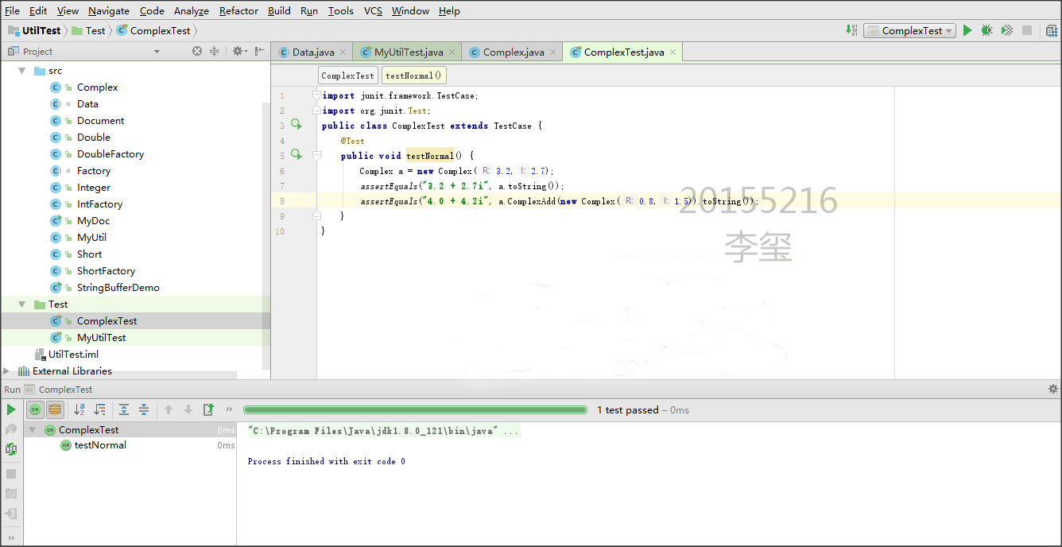Collapse the src folder
This screenshot has height=547, width=1062.
click(21, 71)
